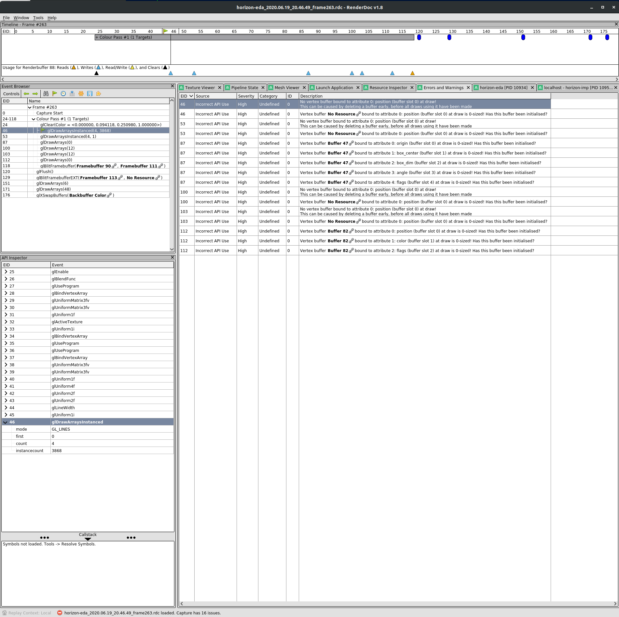Click the orange asterisk icon in Event Browser controls

(x=81, y=94)
